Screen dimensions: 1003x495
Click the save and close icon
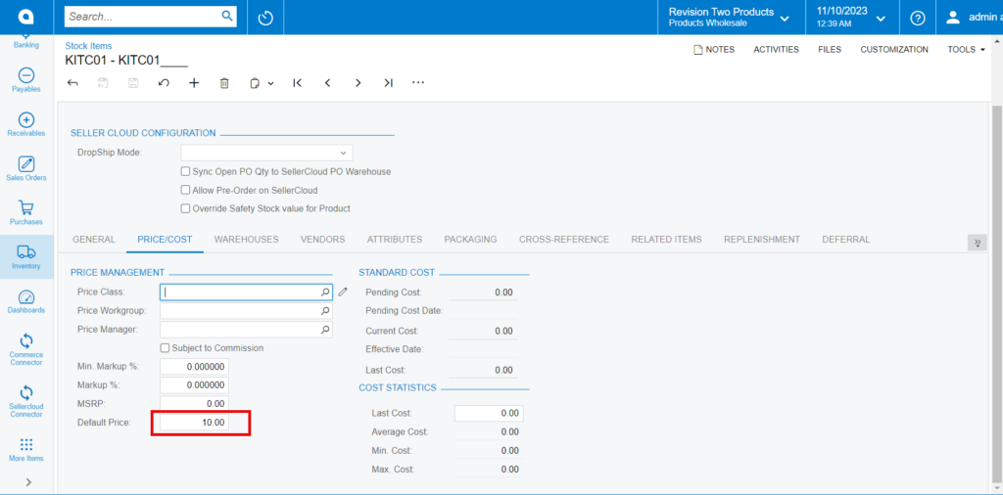[x=103, y=83]
